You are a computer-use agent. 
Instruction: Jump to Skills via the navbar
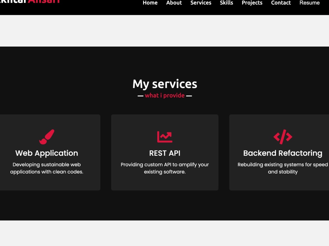[x=226, y=3]
